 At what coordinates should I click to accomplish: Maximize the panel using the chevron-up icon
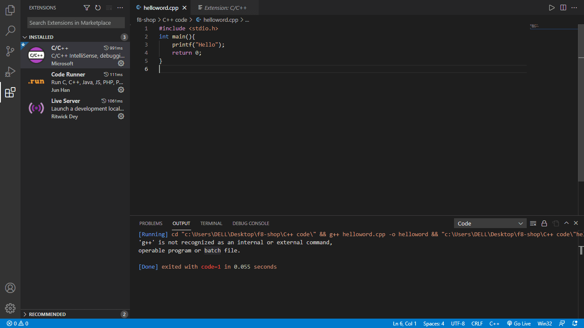click(566, 223)
